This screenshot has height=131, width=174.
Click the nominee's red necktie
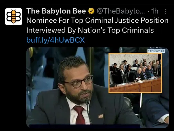tap(79, 115)
